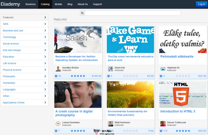The width and height of the screenshot is (208, 135).
Task: Open A crash course in digital photography
Action: [74, 113]
